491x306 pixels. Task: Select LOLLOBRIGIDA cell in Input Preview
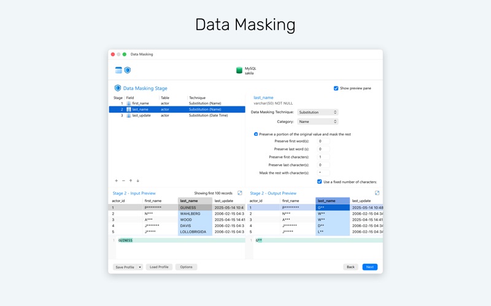click(x=195, y=232)
